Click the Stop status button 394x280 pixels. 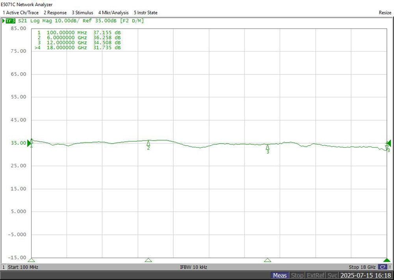coord(297,275)
